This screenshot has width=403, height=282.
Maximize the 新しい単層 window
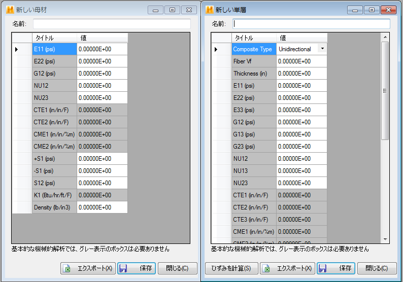pos(372,10)
